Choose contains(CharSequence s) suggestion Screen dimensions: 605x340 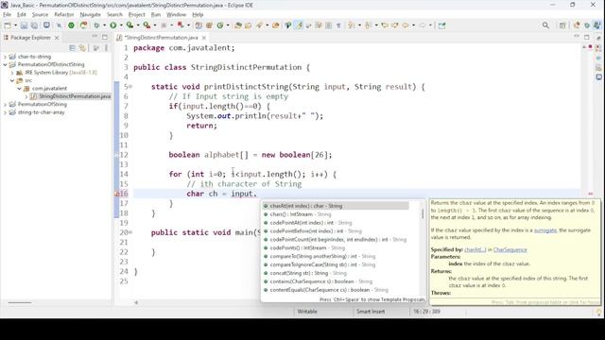321,281
